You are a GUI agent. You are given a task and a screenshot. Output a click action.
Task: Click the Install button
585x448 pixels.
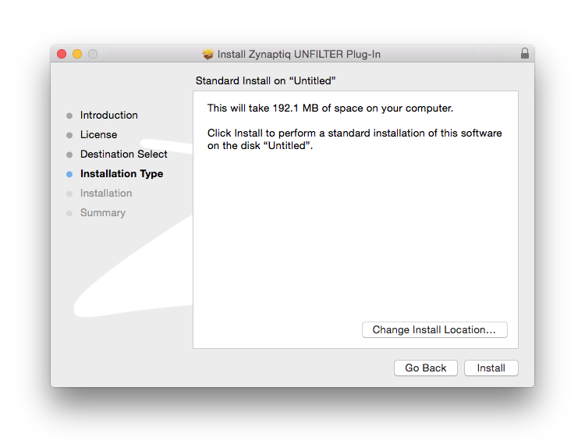(491, 368)
